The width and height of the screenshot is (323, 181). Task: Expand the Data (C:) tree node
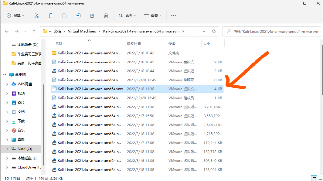[7, 149]
